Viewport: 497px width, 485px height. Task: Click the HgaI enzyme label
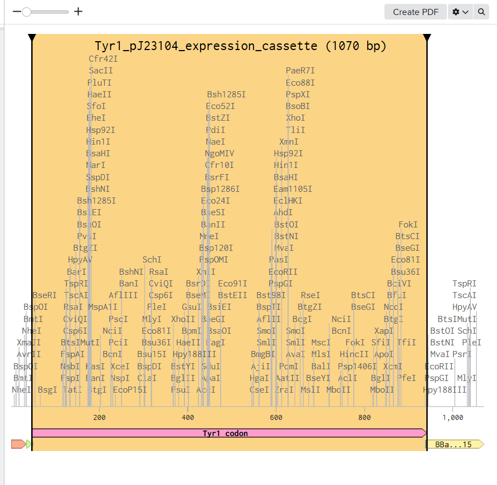(259, 378)
